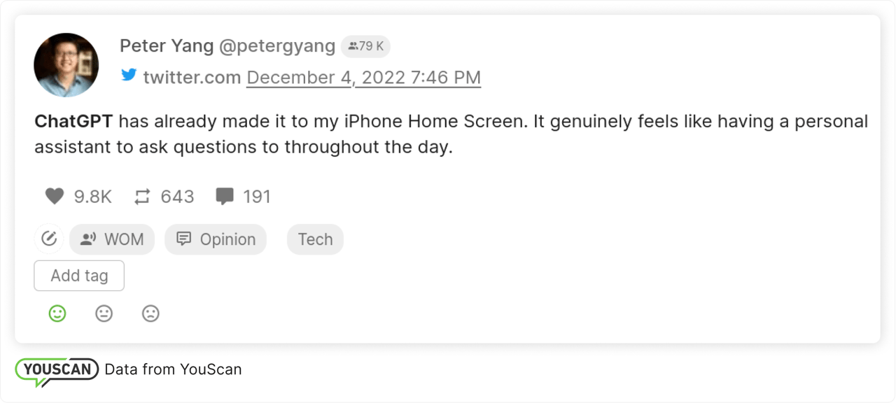896x403 pixels.
Task: Open the circular tag edit icon
Action: tap(49, 239)
